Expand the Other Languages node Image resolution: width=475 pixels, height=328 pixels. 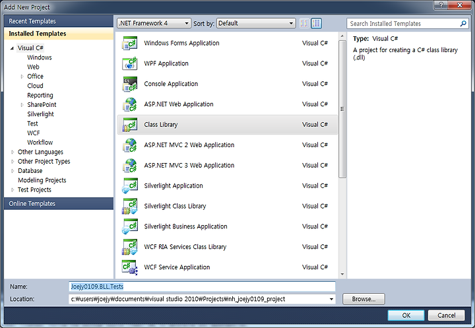(x=13, y=152)
